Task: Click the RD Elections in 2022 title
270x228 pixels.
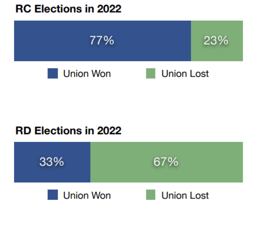Action: [68, 131]
